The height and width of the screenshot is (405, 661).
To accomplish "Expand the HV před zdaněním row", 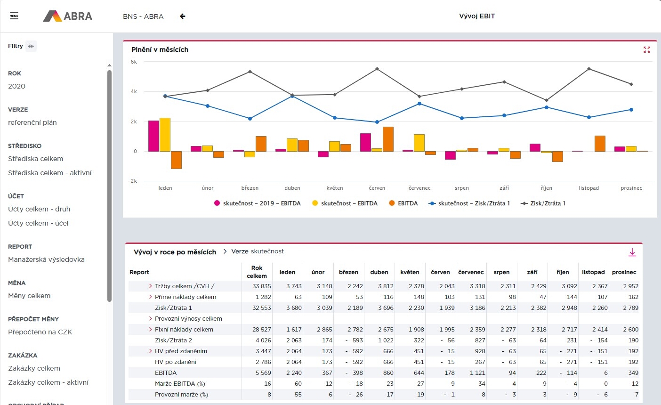I will [150, 351].
